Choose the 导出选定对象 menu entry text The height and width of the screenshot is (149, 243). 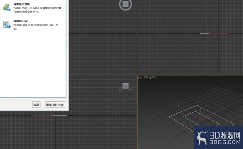coord(21,4)
